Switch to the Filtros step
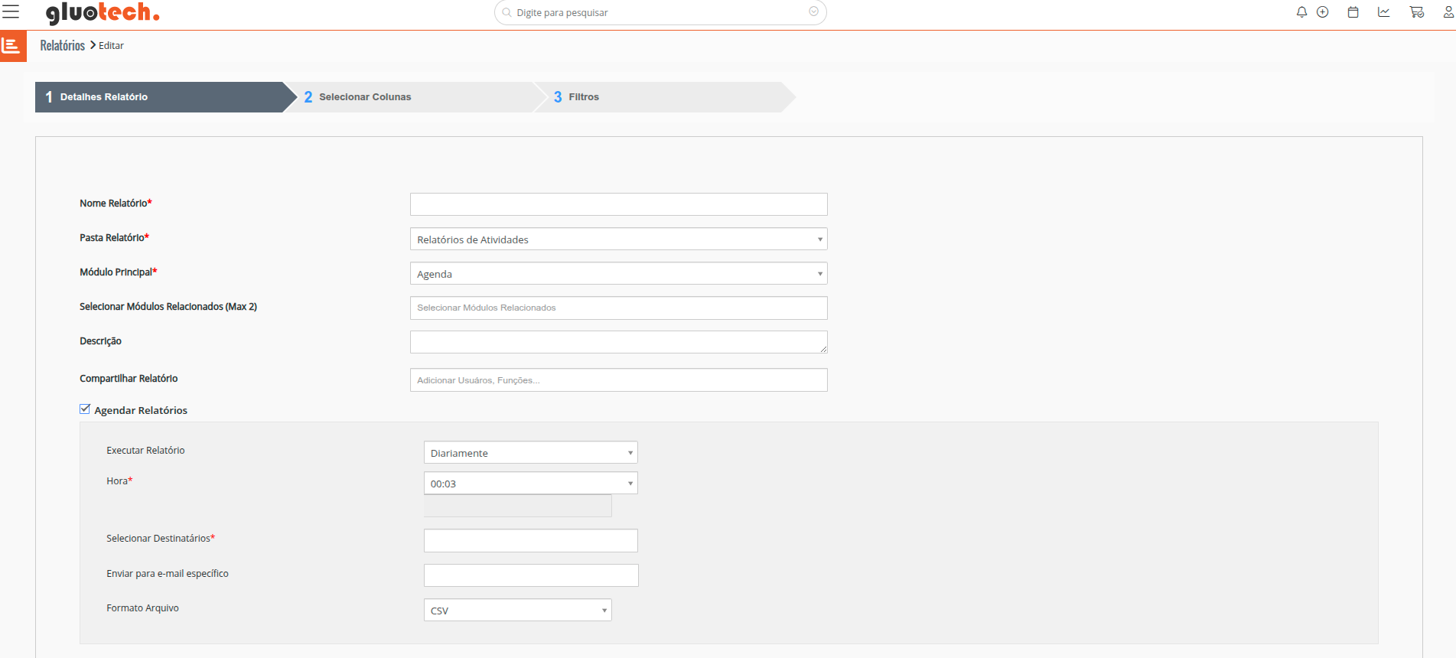The height and width of the screenshot is (658, 1456). click(x=583, y=97)
